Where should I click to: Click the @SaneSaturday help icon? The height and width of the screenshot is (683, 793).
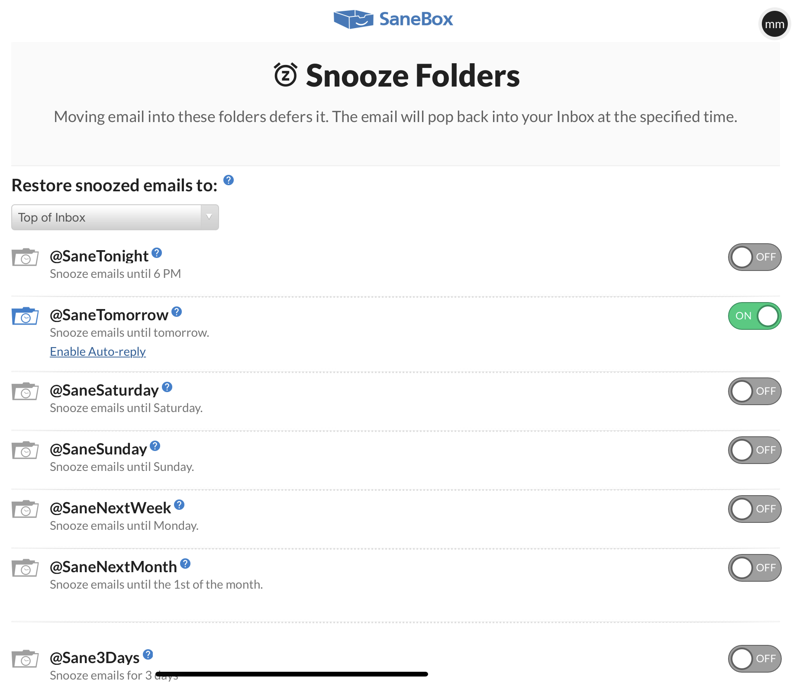(167, 387)
